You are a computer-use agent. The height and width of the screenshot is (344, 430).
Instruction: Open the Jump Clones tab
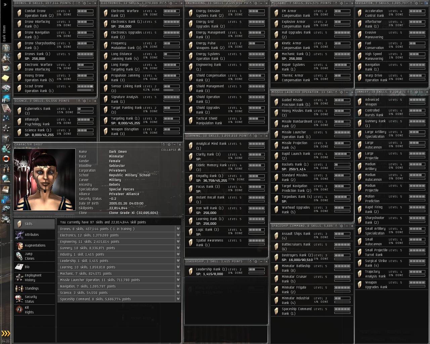pos(34,256)
